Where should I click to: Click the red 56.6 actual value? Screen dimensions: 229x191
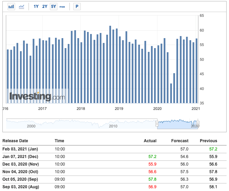[152, 172]
